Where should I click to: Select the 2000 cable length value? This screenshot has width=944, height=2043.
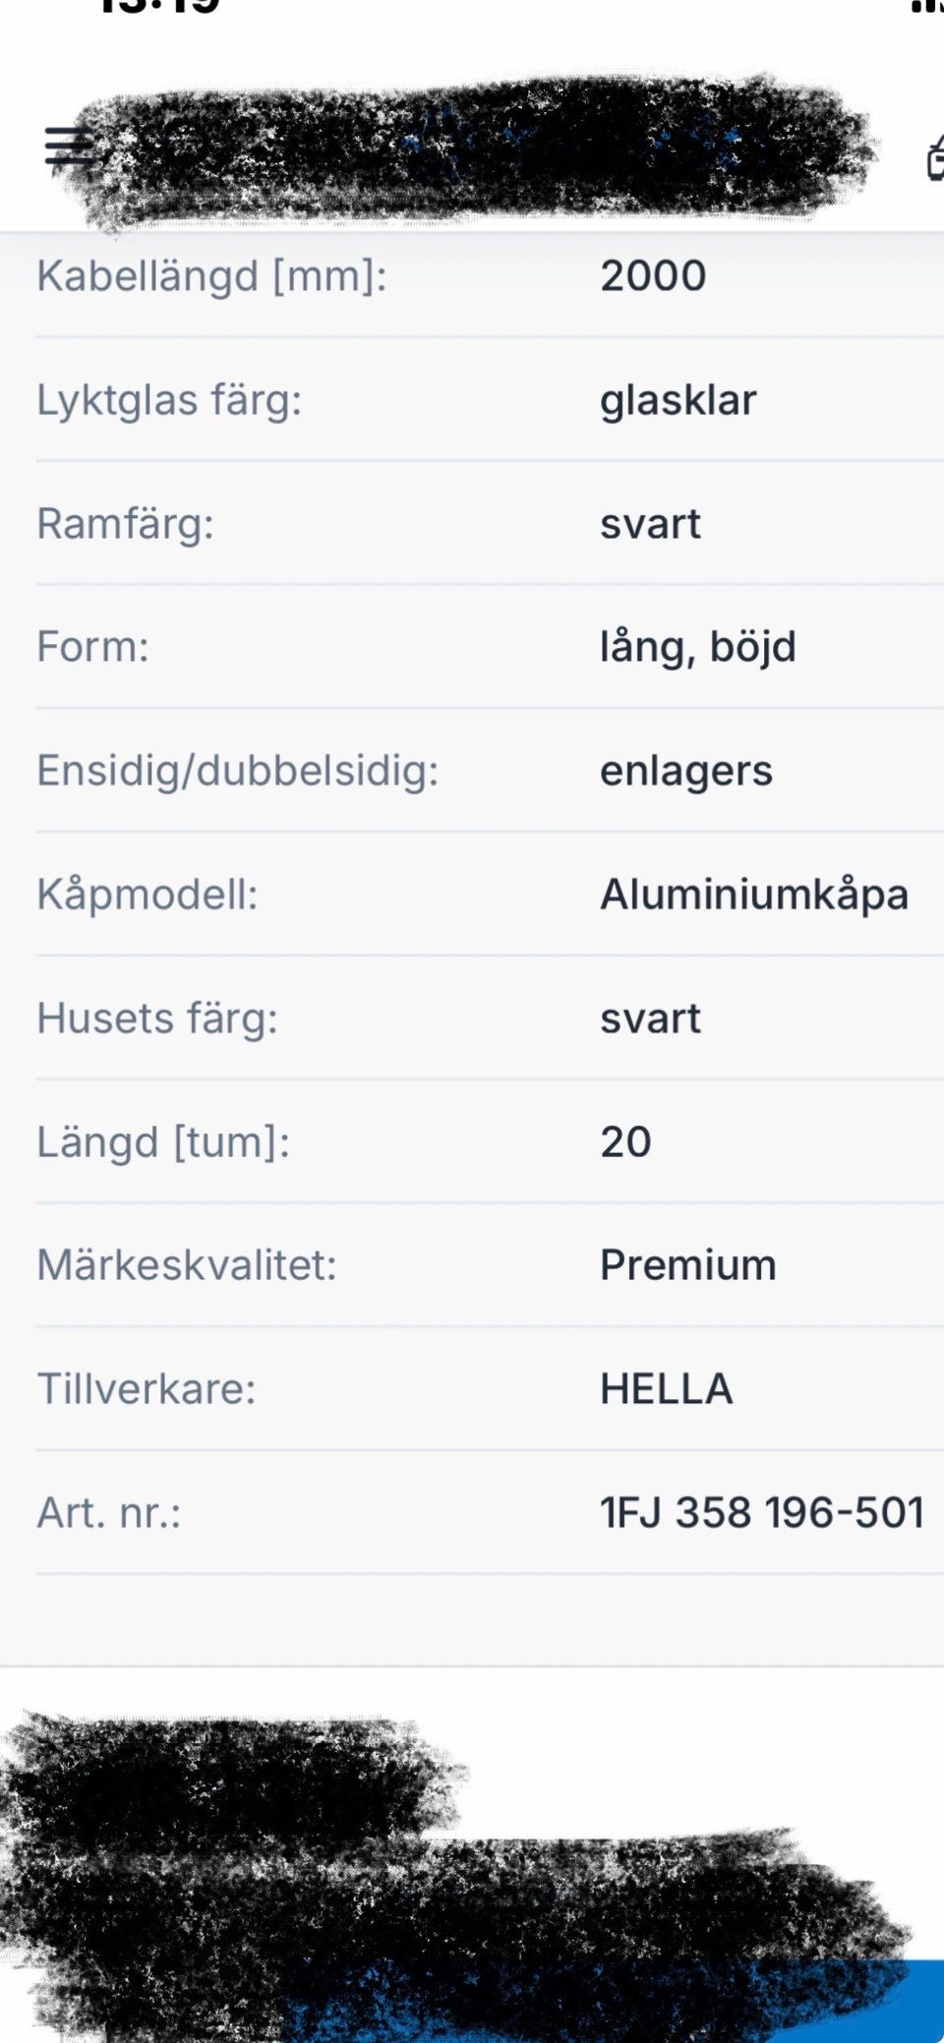tap(653, 276)
